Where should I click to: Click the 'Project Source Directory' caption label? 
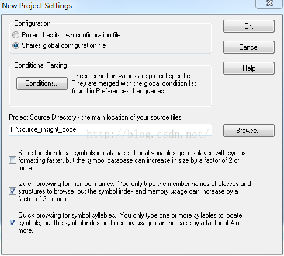coord(96,117)
